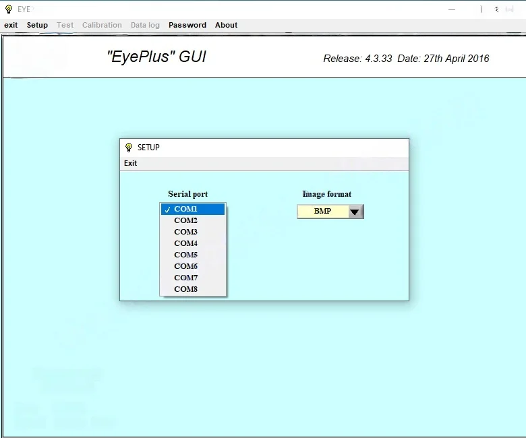Select COM2 from serial port list

tap(193, 220)
